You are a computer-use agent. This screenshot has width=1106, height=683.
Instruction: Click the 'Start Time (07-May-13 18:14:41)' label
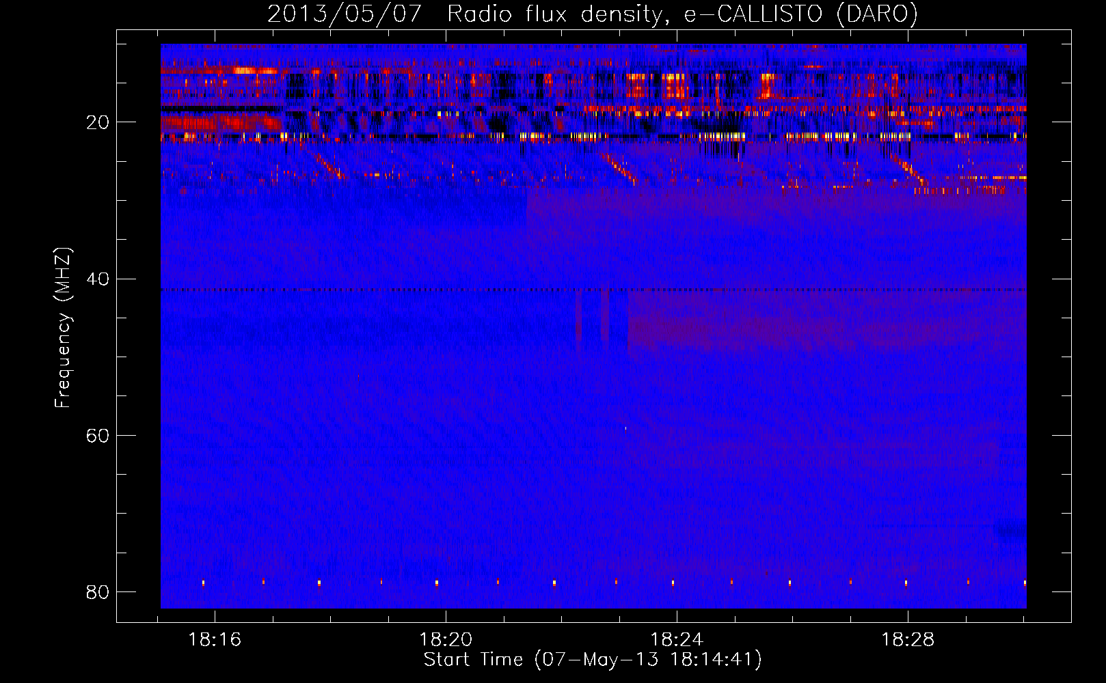[x=593, y=660]
